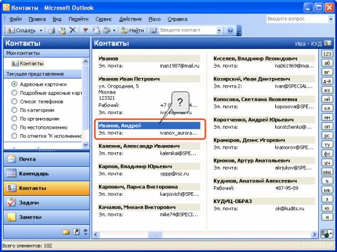Viewport: 337px width, 252px height.
Task: Click horizontal scrollbar right arrow
Action: 314,234
